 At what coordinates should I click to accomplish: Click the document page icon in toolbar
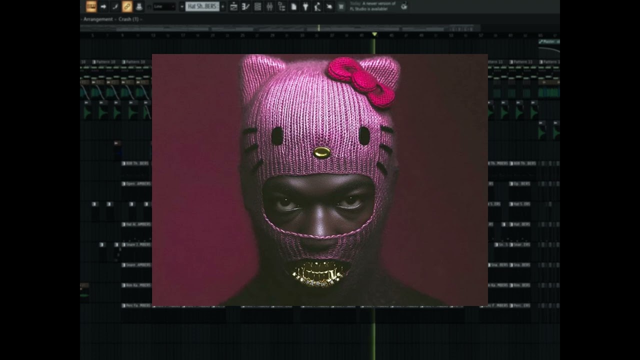[x=293, y=6]
